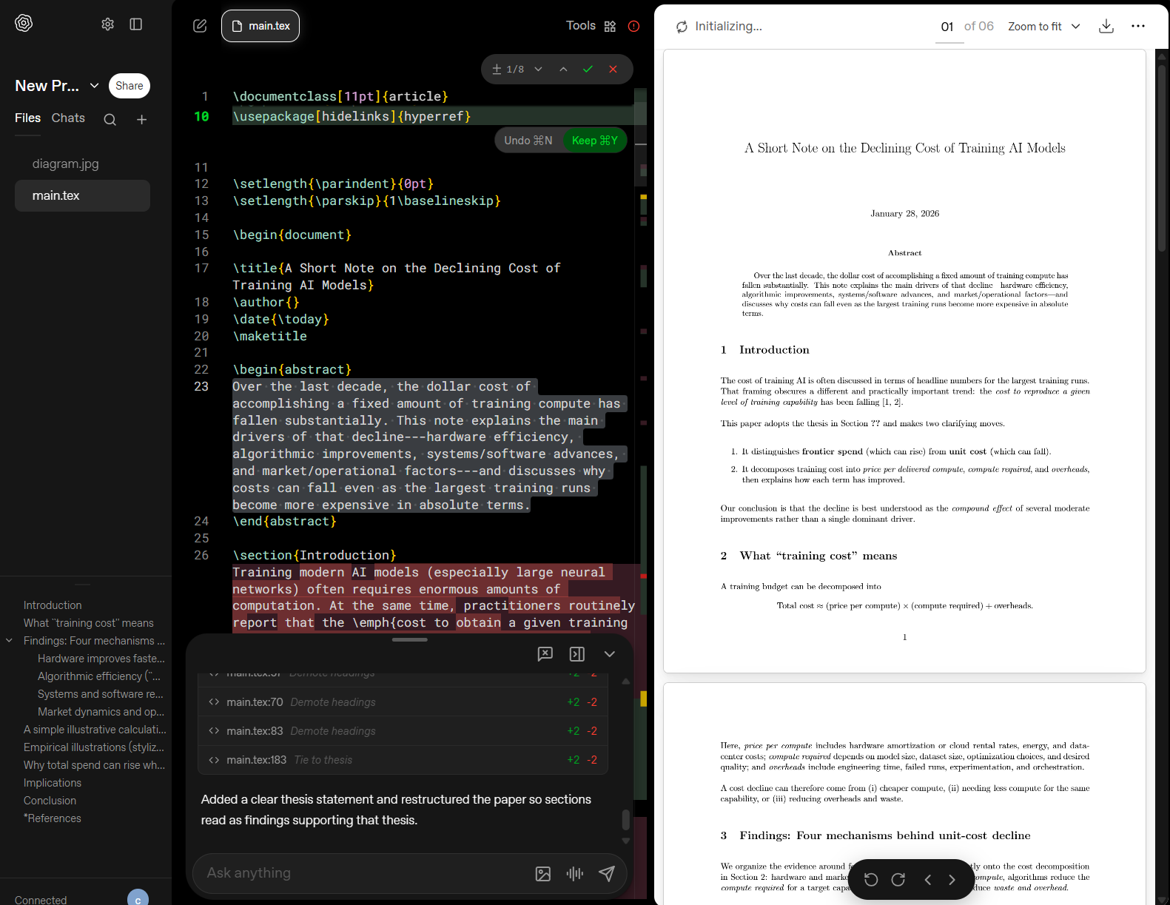Click the new chat compose icon

click(200, 26)
